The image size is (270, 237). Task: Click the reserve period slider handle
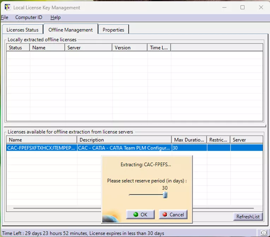165,195
